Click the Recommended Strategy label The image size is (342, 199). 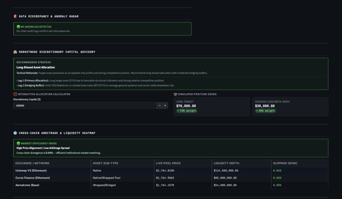pos(34,63)
